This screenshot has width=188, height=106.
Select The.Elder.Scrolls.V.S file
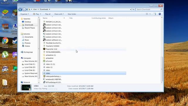(x=53, y=43)
